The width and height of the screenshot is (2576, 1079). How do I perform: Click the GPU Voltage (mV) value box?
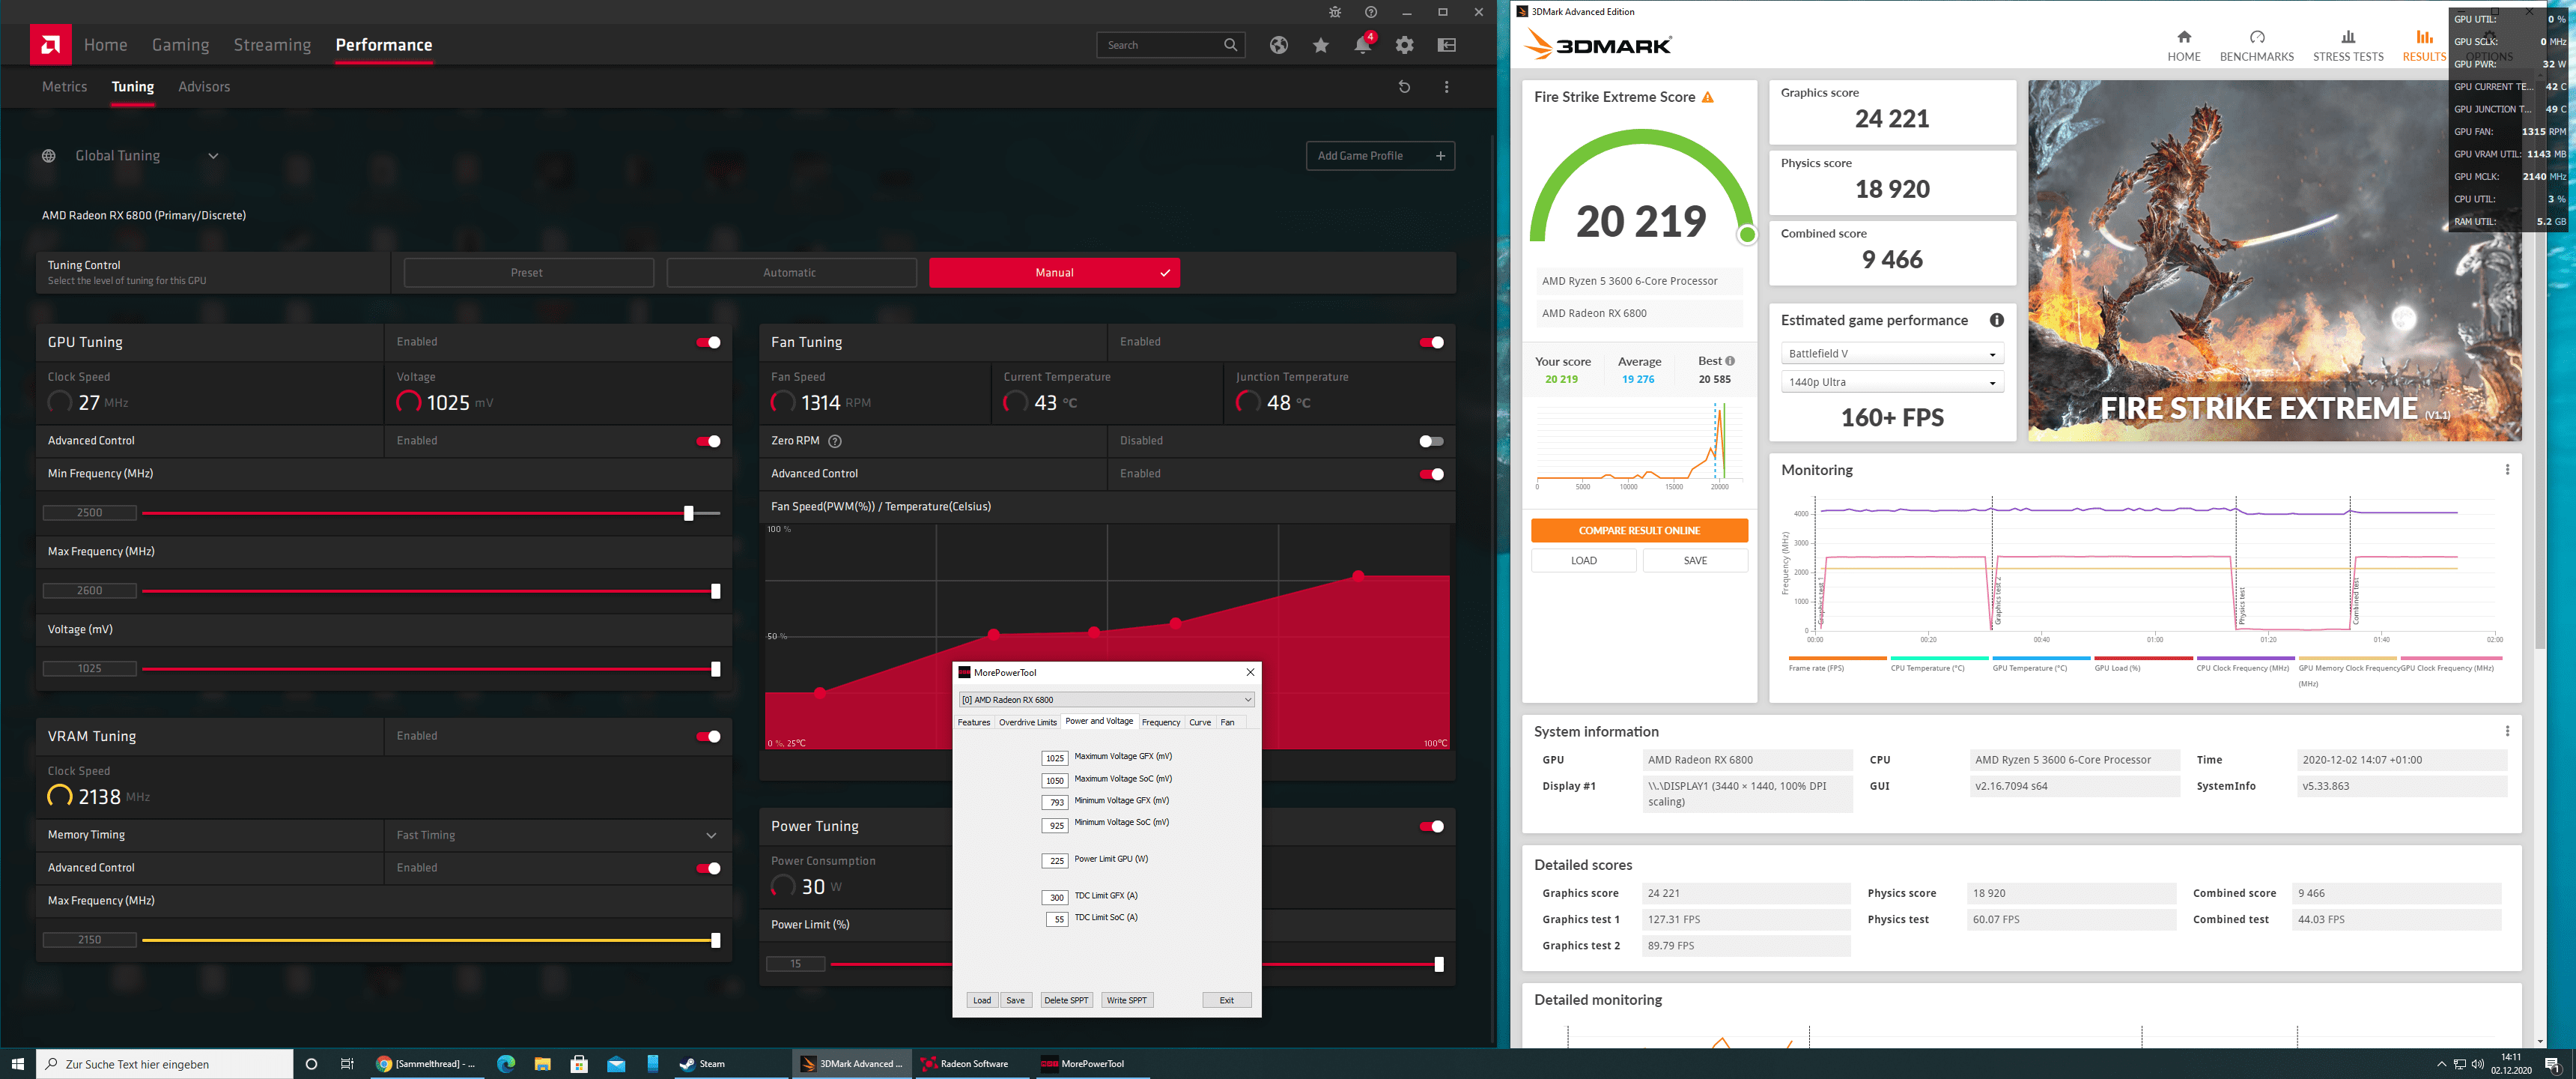[x=89, y=668]
